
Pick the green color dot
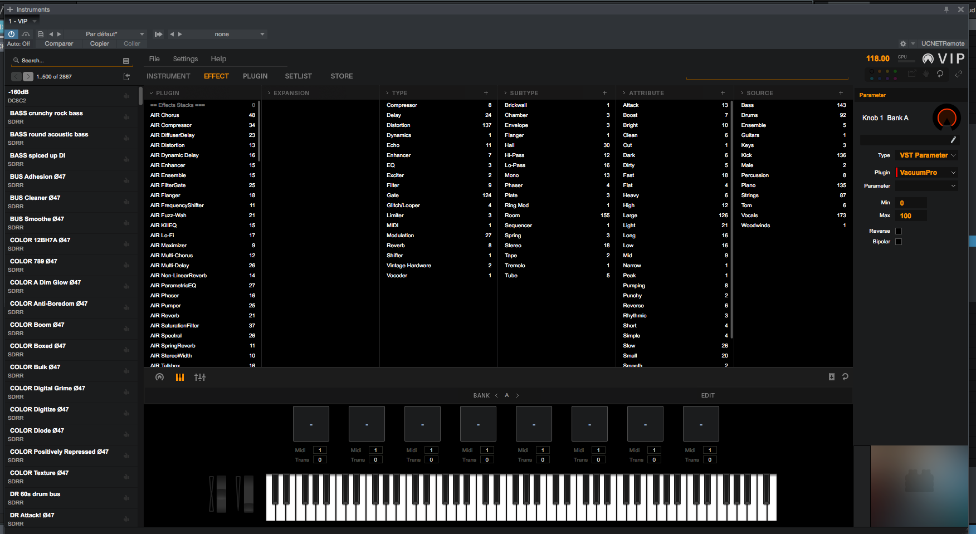[x=895, y=71]
